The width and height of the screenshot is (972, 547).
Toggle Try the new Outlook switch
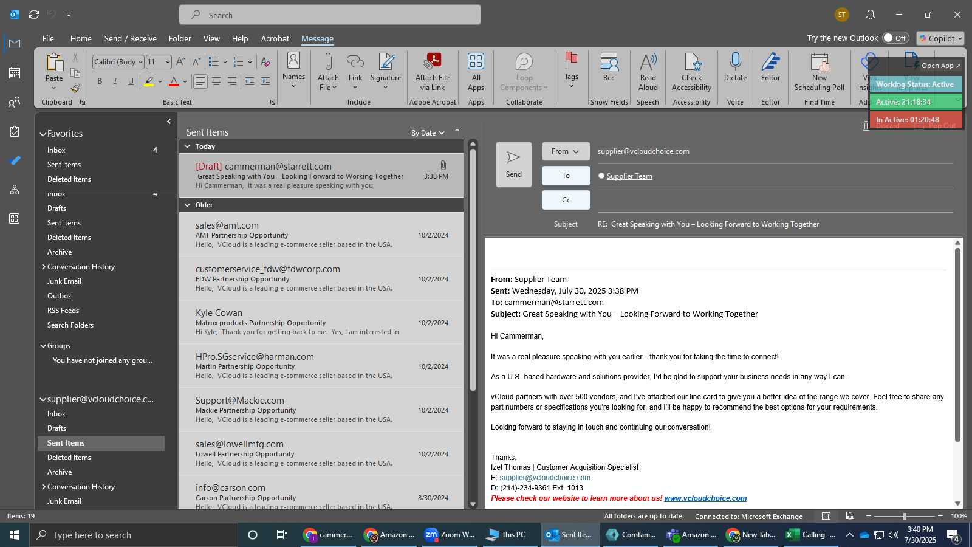pyautogui.click(x=895, y=38)
